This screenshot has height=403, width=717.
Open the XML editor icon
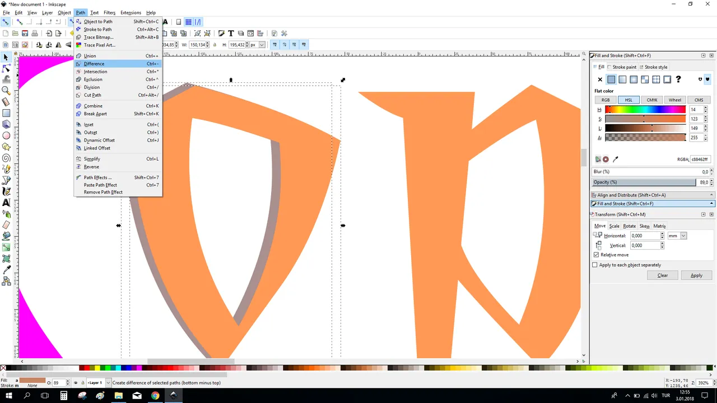coord(250,34)
